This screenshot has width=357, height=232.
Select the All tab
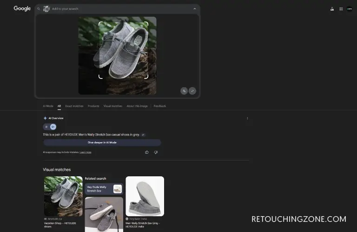(x=59, y=106)
